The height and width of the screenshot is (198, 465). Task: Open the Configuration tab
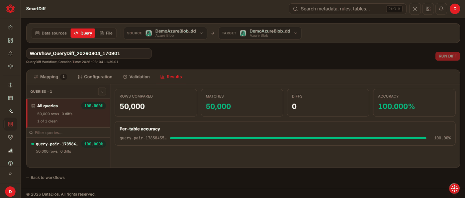(95, 77)
